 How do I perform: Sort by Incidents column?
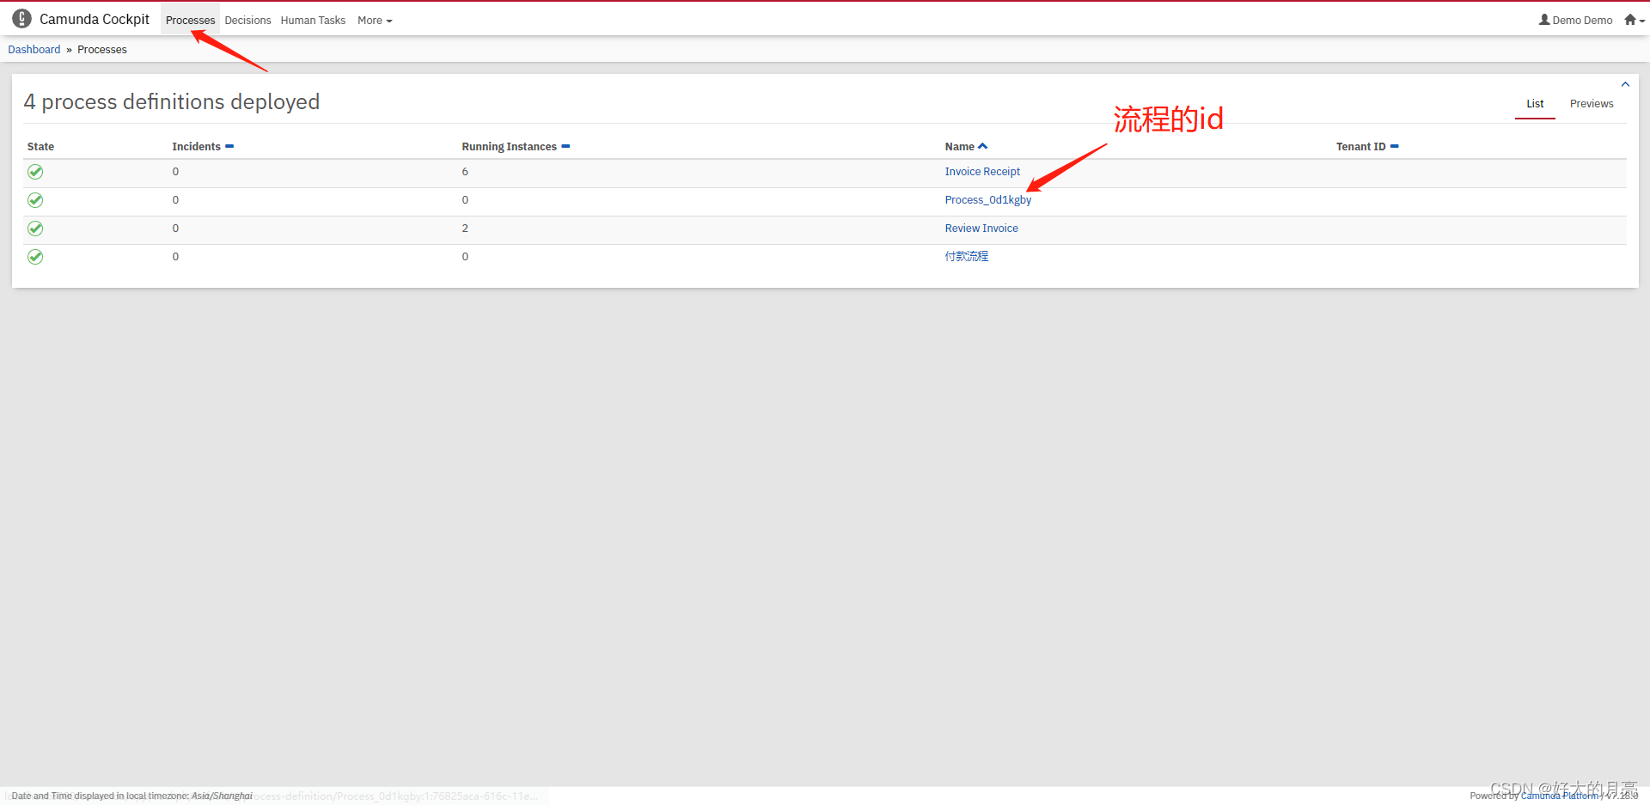pos(203,147)
